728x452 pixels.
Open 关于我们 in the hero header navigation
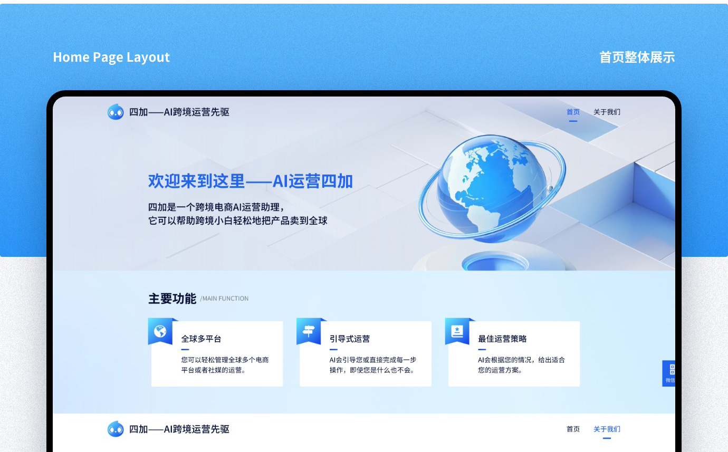point(607,112)
